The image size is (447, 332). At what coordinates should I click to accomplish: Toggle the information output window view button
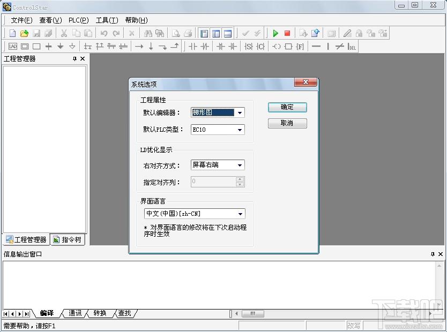pos(228,33)
